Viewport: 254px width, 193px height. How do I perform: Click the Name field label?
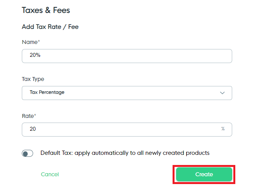pos(29,42)
